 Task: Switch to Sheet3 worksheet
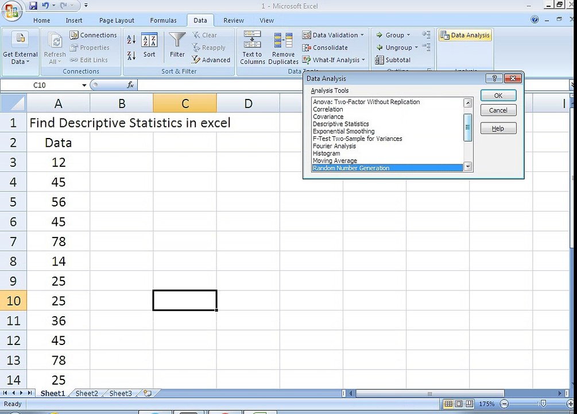(121, 393)
